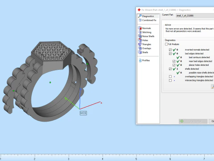Screen dimensions: 214x161
Task: Open the Triangles fix step
Action: coord(144,44)
